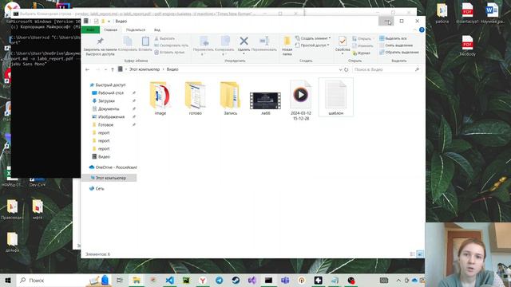This screenshot has height=287, width=511.
Task: Collapse the ribbon with the small chevron
Action: point(415,30)
